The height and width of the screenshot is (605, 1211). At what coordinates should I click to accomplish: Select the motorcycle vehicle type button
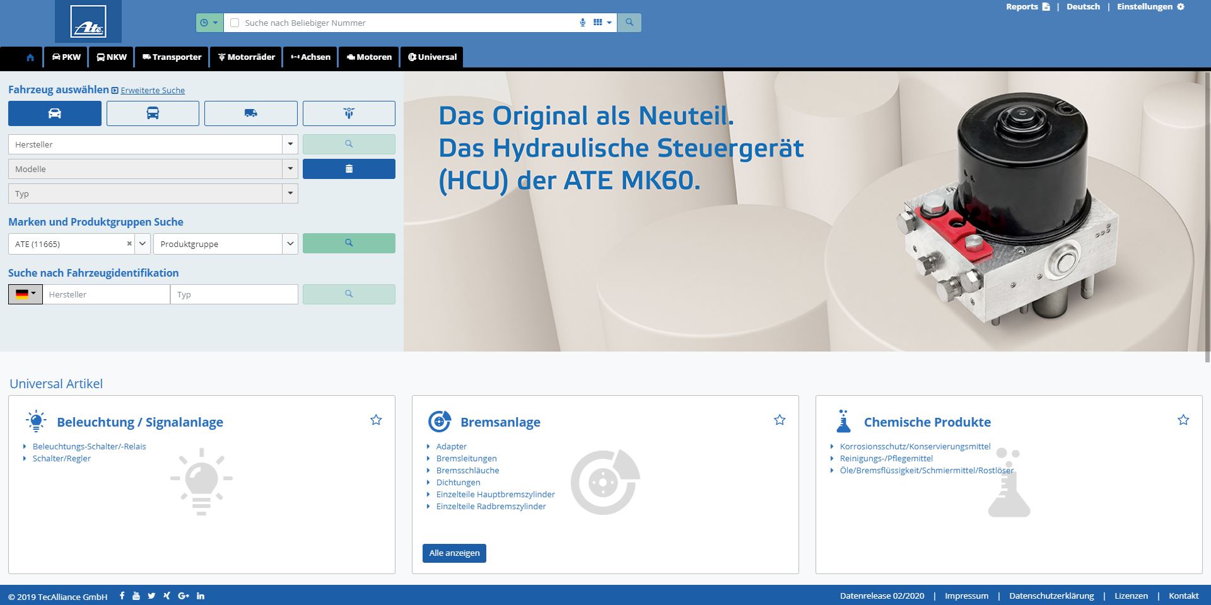tap(349, 113)
